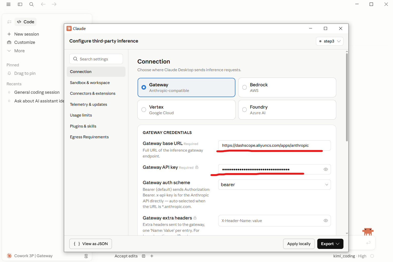Open Plugins & skills settings

pos(83,126)
